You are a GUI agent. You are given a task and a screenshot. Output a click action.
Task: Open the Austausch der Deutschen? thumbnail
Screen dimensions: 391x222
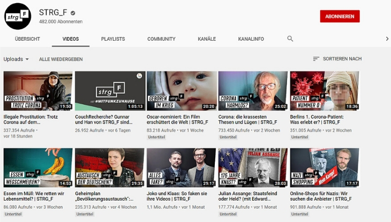tap(110, 167)
